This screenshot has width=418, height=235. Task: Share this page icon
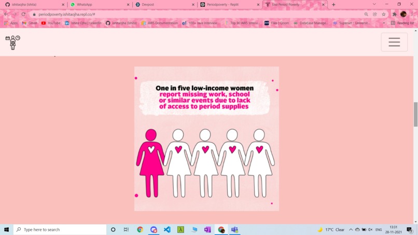pos(375,14)
